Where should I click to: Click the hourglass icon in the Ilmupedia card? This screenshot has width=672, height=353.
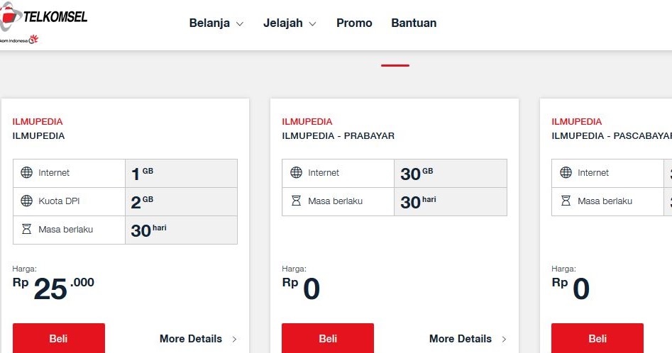[26, 230]
